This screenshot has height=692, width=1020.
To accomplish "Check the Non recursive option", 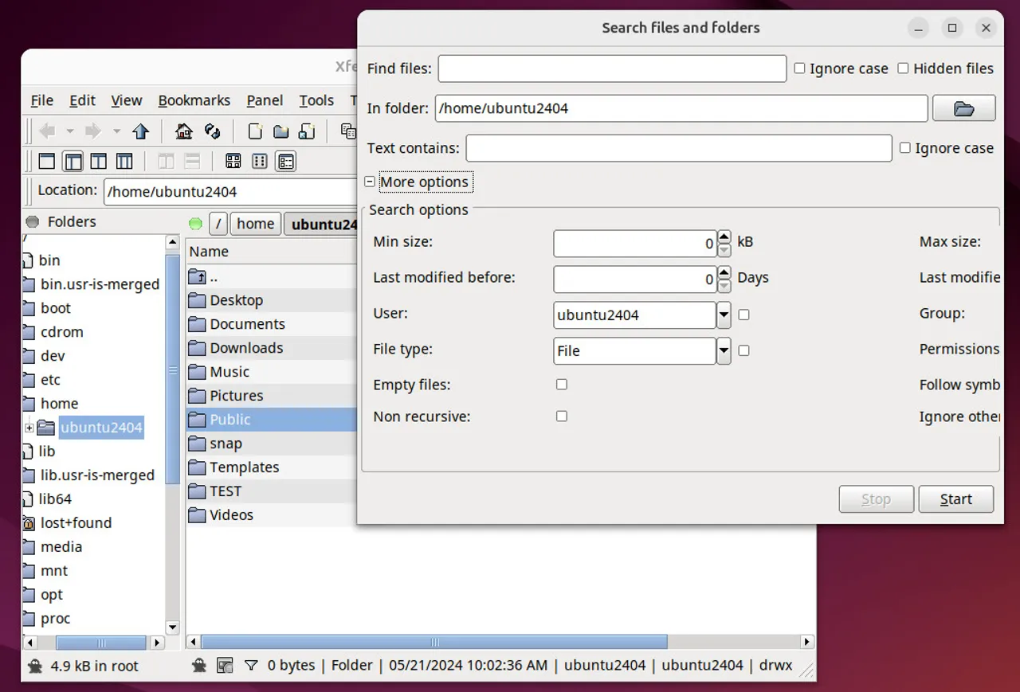I will click(562, 416).
